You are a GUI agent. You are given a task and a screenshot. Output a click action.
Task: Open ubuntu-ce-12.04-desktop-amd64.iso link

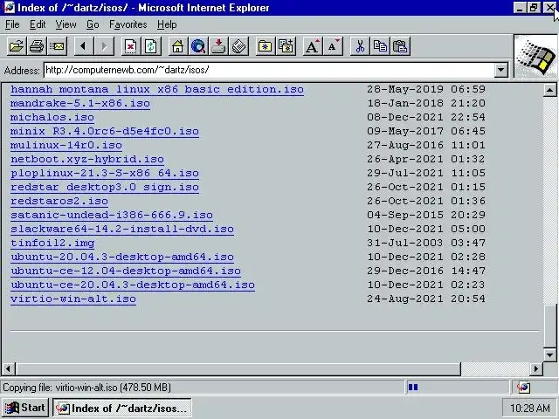pos(126,271)
